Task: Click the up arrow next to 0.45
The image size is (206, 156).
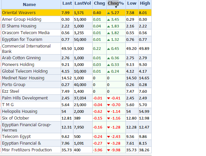Action: click(108, 49)
